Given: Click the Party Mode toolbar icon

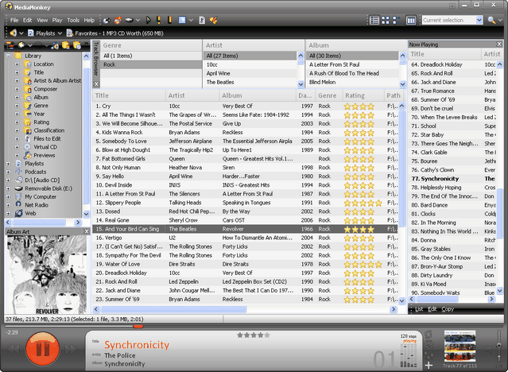Looking at the screenshot, I should tap(213, 21).
